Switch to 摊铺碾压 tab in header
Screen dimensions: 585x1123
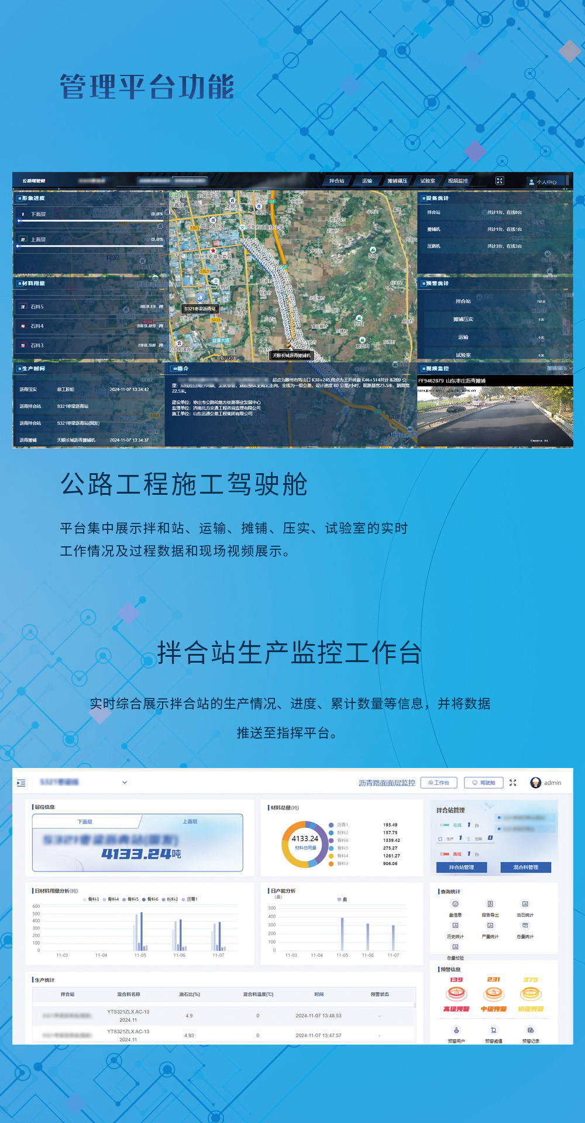click(x=397, y=181)
